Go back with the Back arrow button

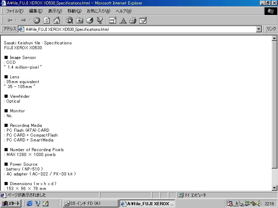[10, 20]
